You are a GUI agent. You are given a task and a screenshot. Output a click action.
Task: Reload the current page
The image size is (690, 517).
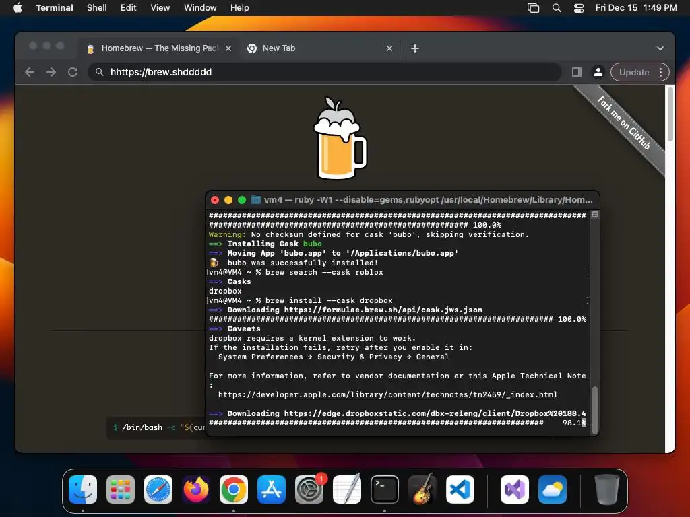tap(73, 72)
